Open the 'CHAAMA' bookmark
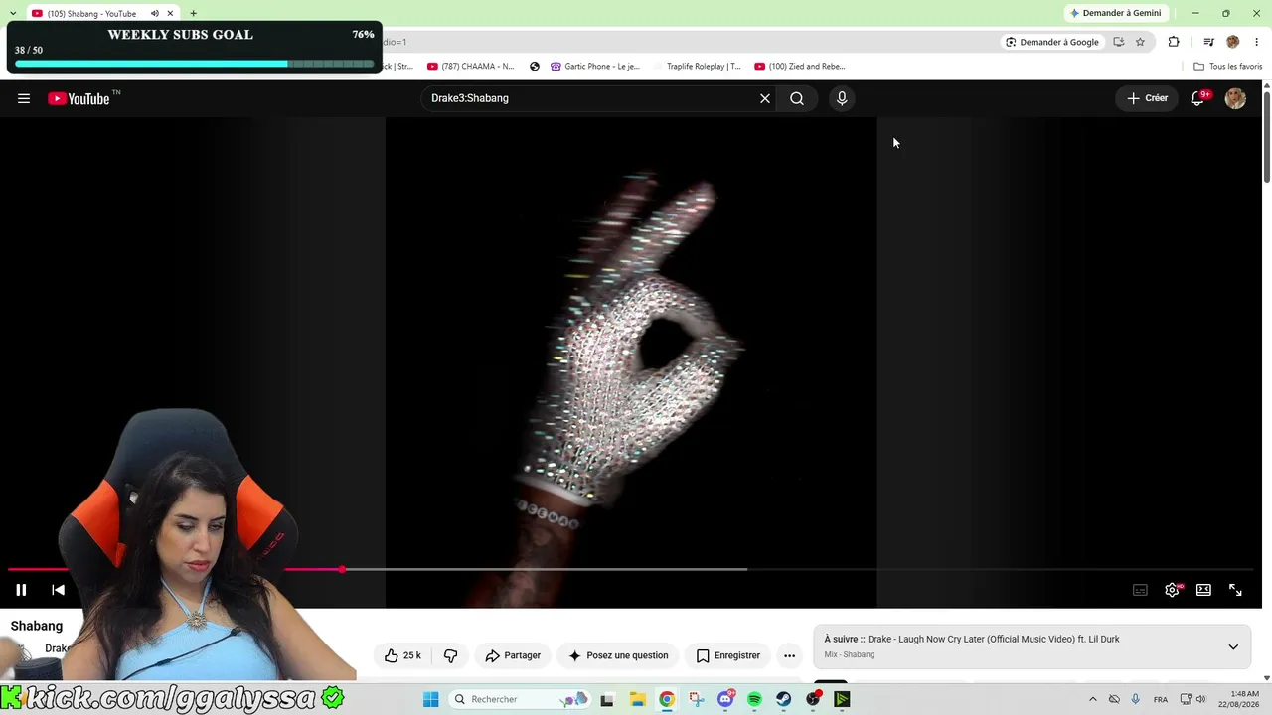The height and width of the screenshot is (715, 1272). (x=470, y=67)
